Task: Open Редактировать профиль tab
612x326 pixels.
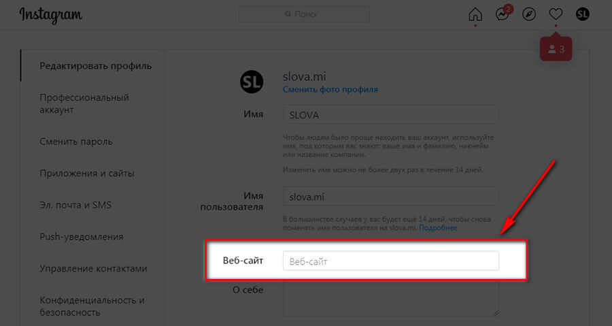Action: click(95, 66)
